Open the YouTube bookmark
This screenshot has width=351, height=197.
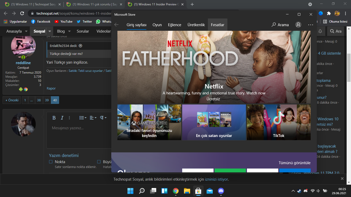click(63, 22)
